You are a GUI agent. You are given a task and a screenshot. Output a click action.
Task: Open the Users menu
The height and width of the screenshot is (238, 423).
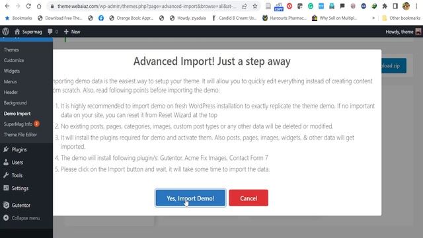coord(13,162)
